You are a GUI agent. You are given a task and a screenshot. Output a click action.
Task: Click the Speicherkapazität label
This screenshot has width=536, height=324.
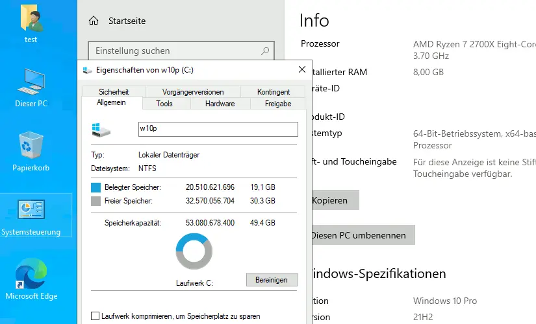click(x=133, y=223)
